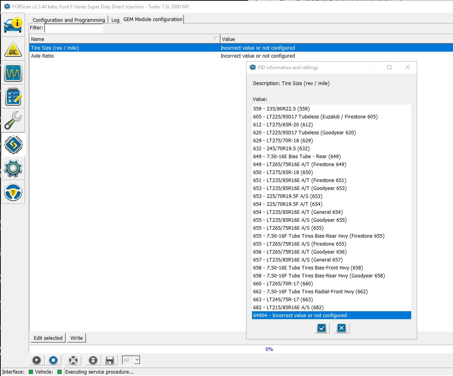453x376 pixels.
Task: Open the 'All' dropdown in bottom toolbar
Action: pyautogui.click(x=131, y=360)
